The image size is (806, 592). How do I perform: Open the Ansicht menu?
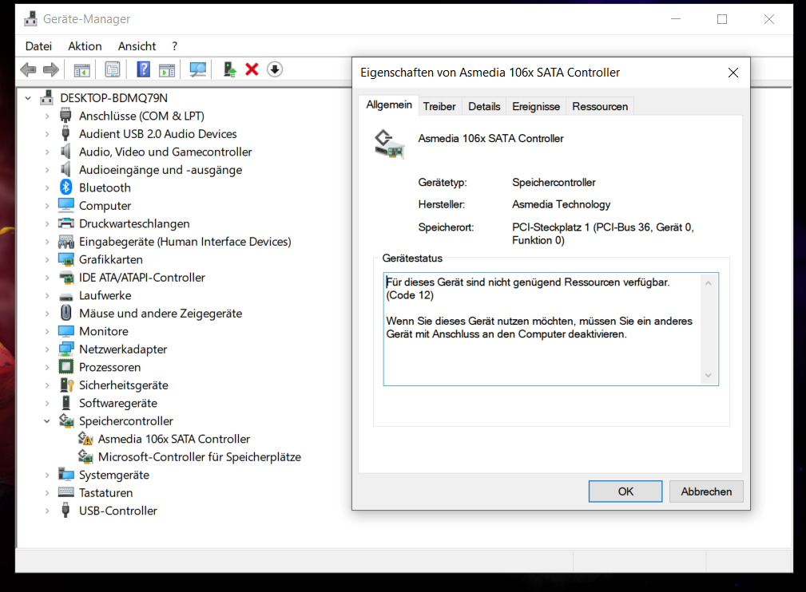click(x=137, y=46)
